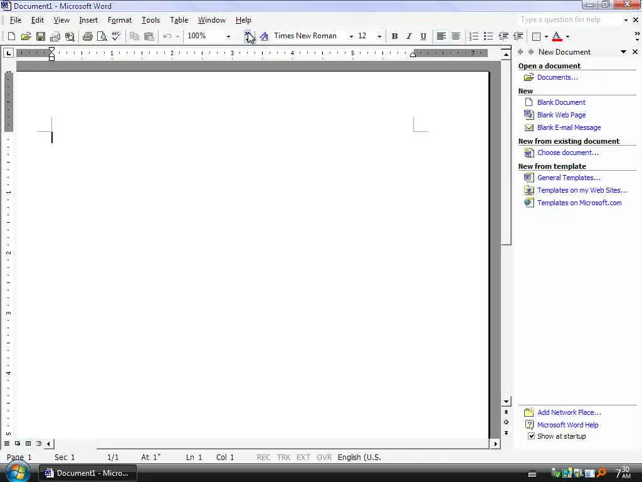Expand the Font Color dropdown arrow

pos(567,36)
